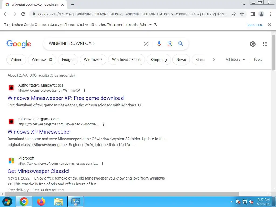Click the Chrome taskbar icon
The image size is (276, 207).
24,202
